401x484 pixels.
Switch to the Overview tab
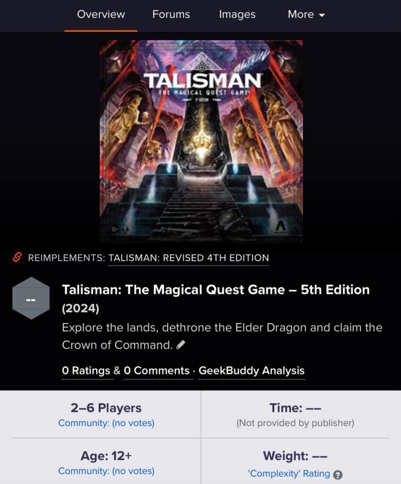[101, 15]
